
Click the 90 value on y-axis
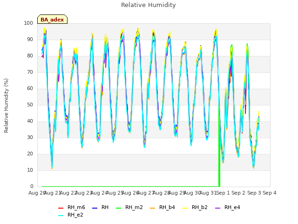30,40
